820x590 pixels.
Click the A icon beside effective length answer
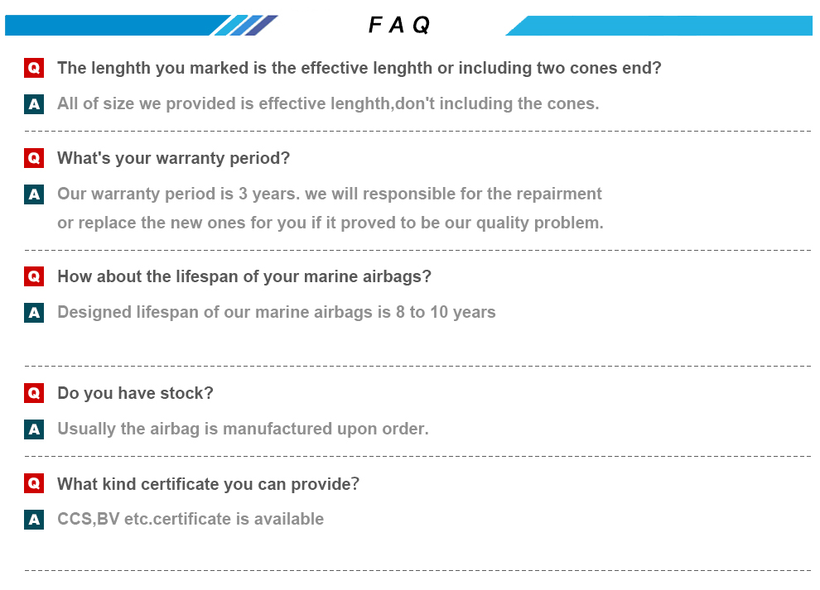point(33,104)
